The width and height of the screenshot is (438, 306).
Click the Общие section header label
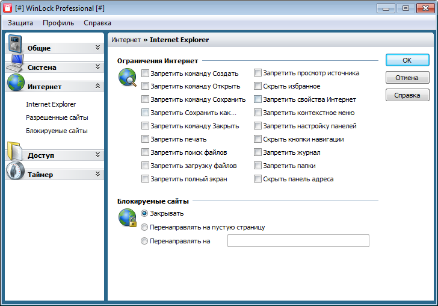click(39, 48)
